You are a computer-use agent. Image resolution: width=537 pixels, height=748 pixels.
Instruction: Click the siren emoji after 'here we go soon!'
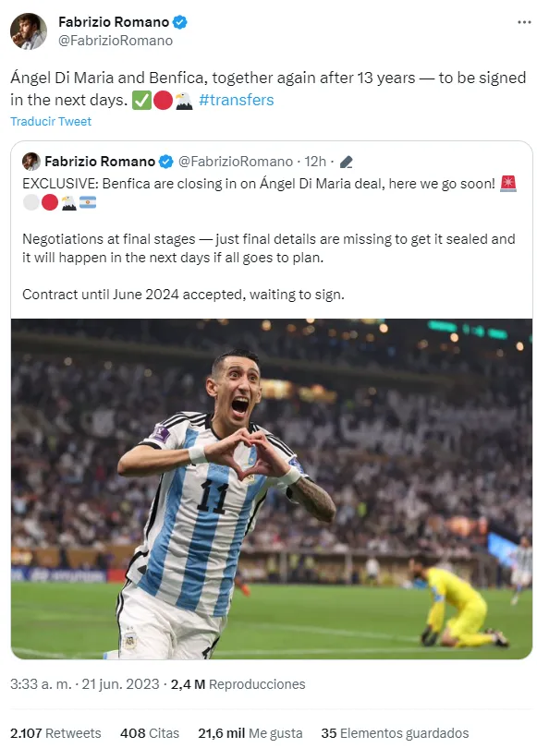[507, 184]
